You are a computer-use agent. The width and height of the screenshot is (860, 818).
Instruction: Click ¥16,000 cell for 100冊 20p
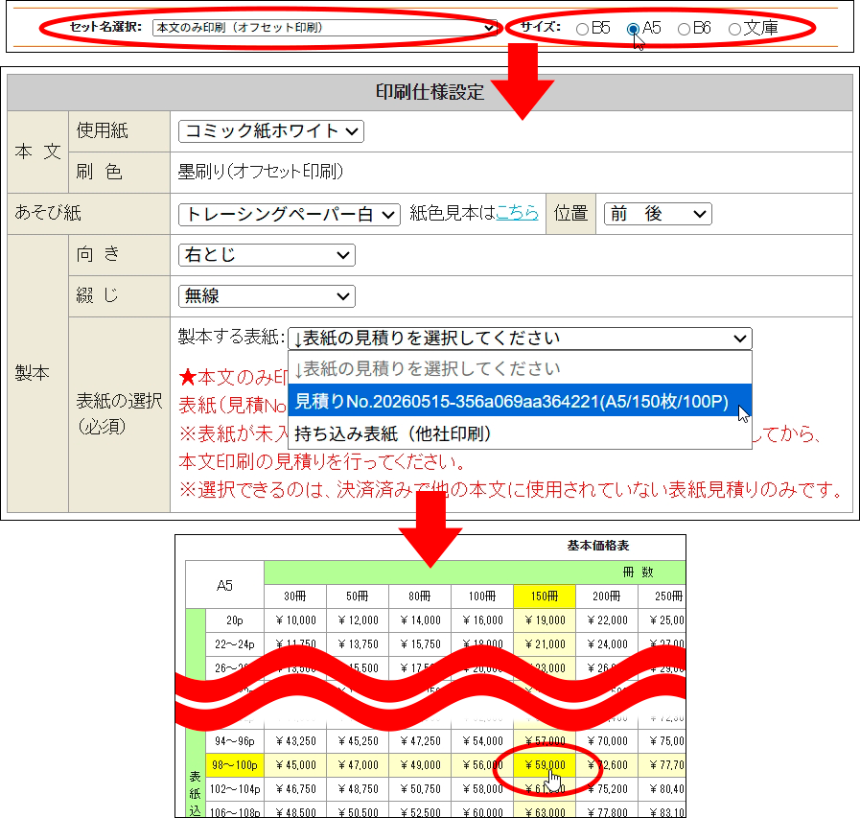482,619
